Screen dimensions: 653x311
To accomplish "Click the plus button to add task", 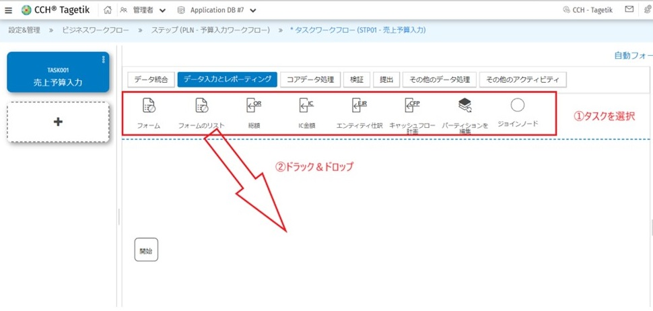I will 58,122.
